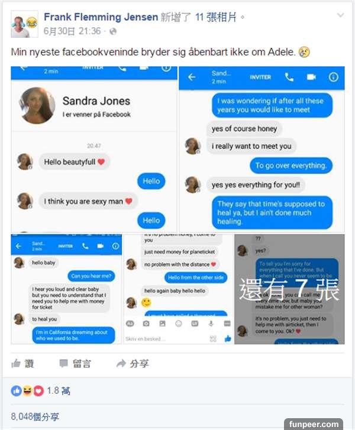Open the 6月30日 21:36 timestamp link

[72, 31]
